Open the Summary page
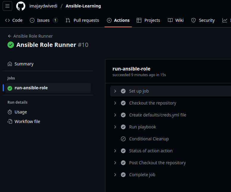Viewport: 231px width, 192px height. [48, 64]
